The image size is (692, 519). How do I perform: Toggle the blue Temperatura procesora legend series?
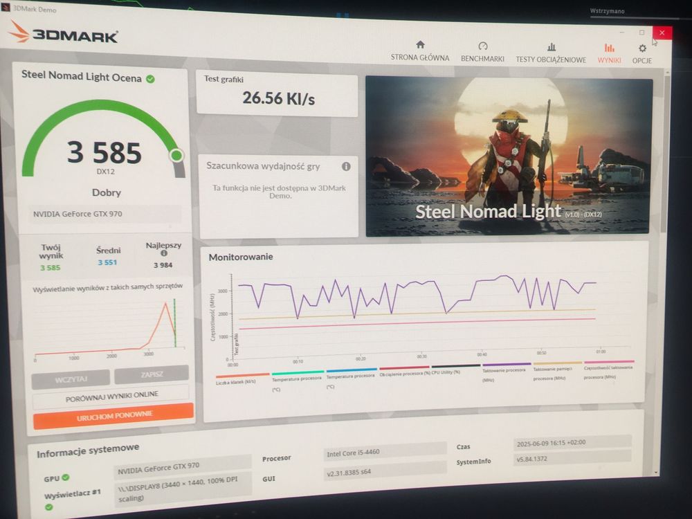351,379
